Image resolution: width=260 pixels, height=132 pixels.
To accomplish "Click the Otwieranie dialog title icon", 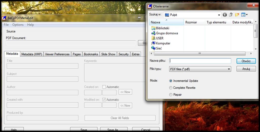I will pos(150,6).
